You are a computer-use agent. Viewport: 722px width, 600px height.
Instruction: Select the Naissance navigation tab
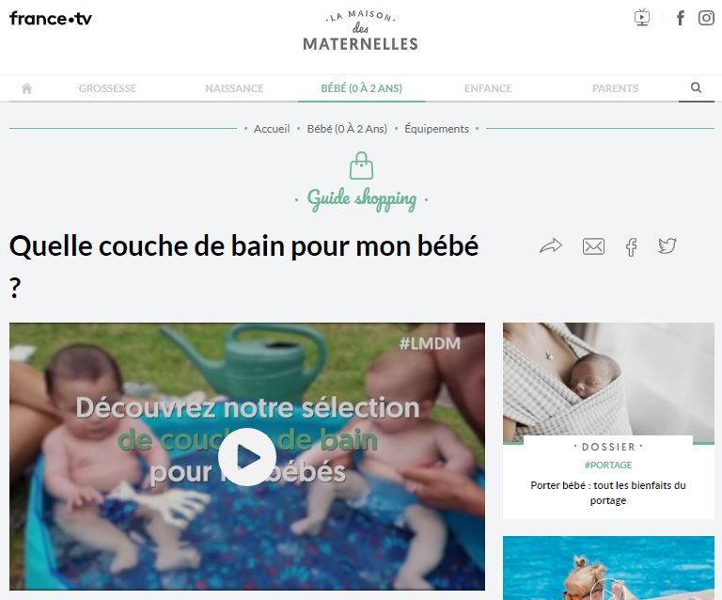[234, 88]
